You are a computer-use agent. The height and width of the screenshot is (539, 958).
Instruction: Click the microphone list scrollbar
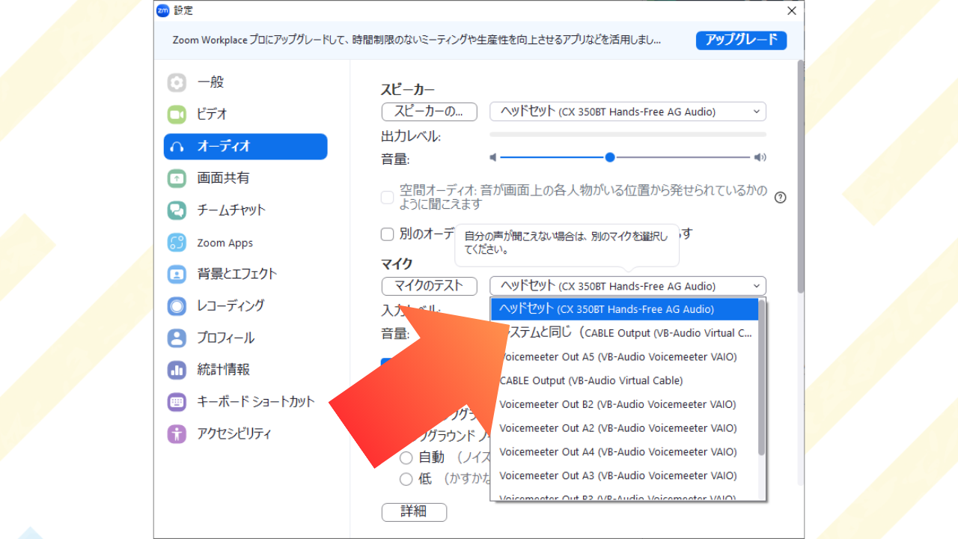point(762,377)
